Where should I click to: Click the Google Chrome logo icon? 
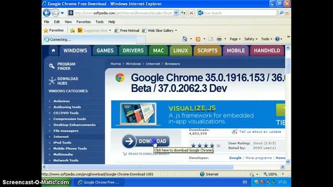120,78
